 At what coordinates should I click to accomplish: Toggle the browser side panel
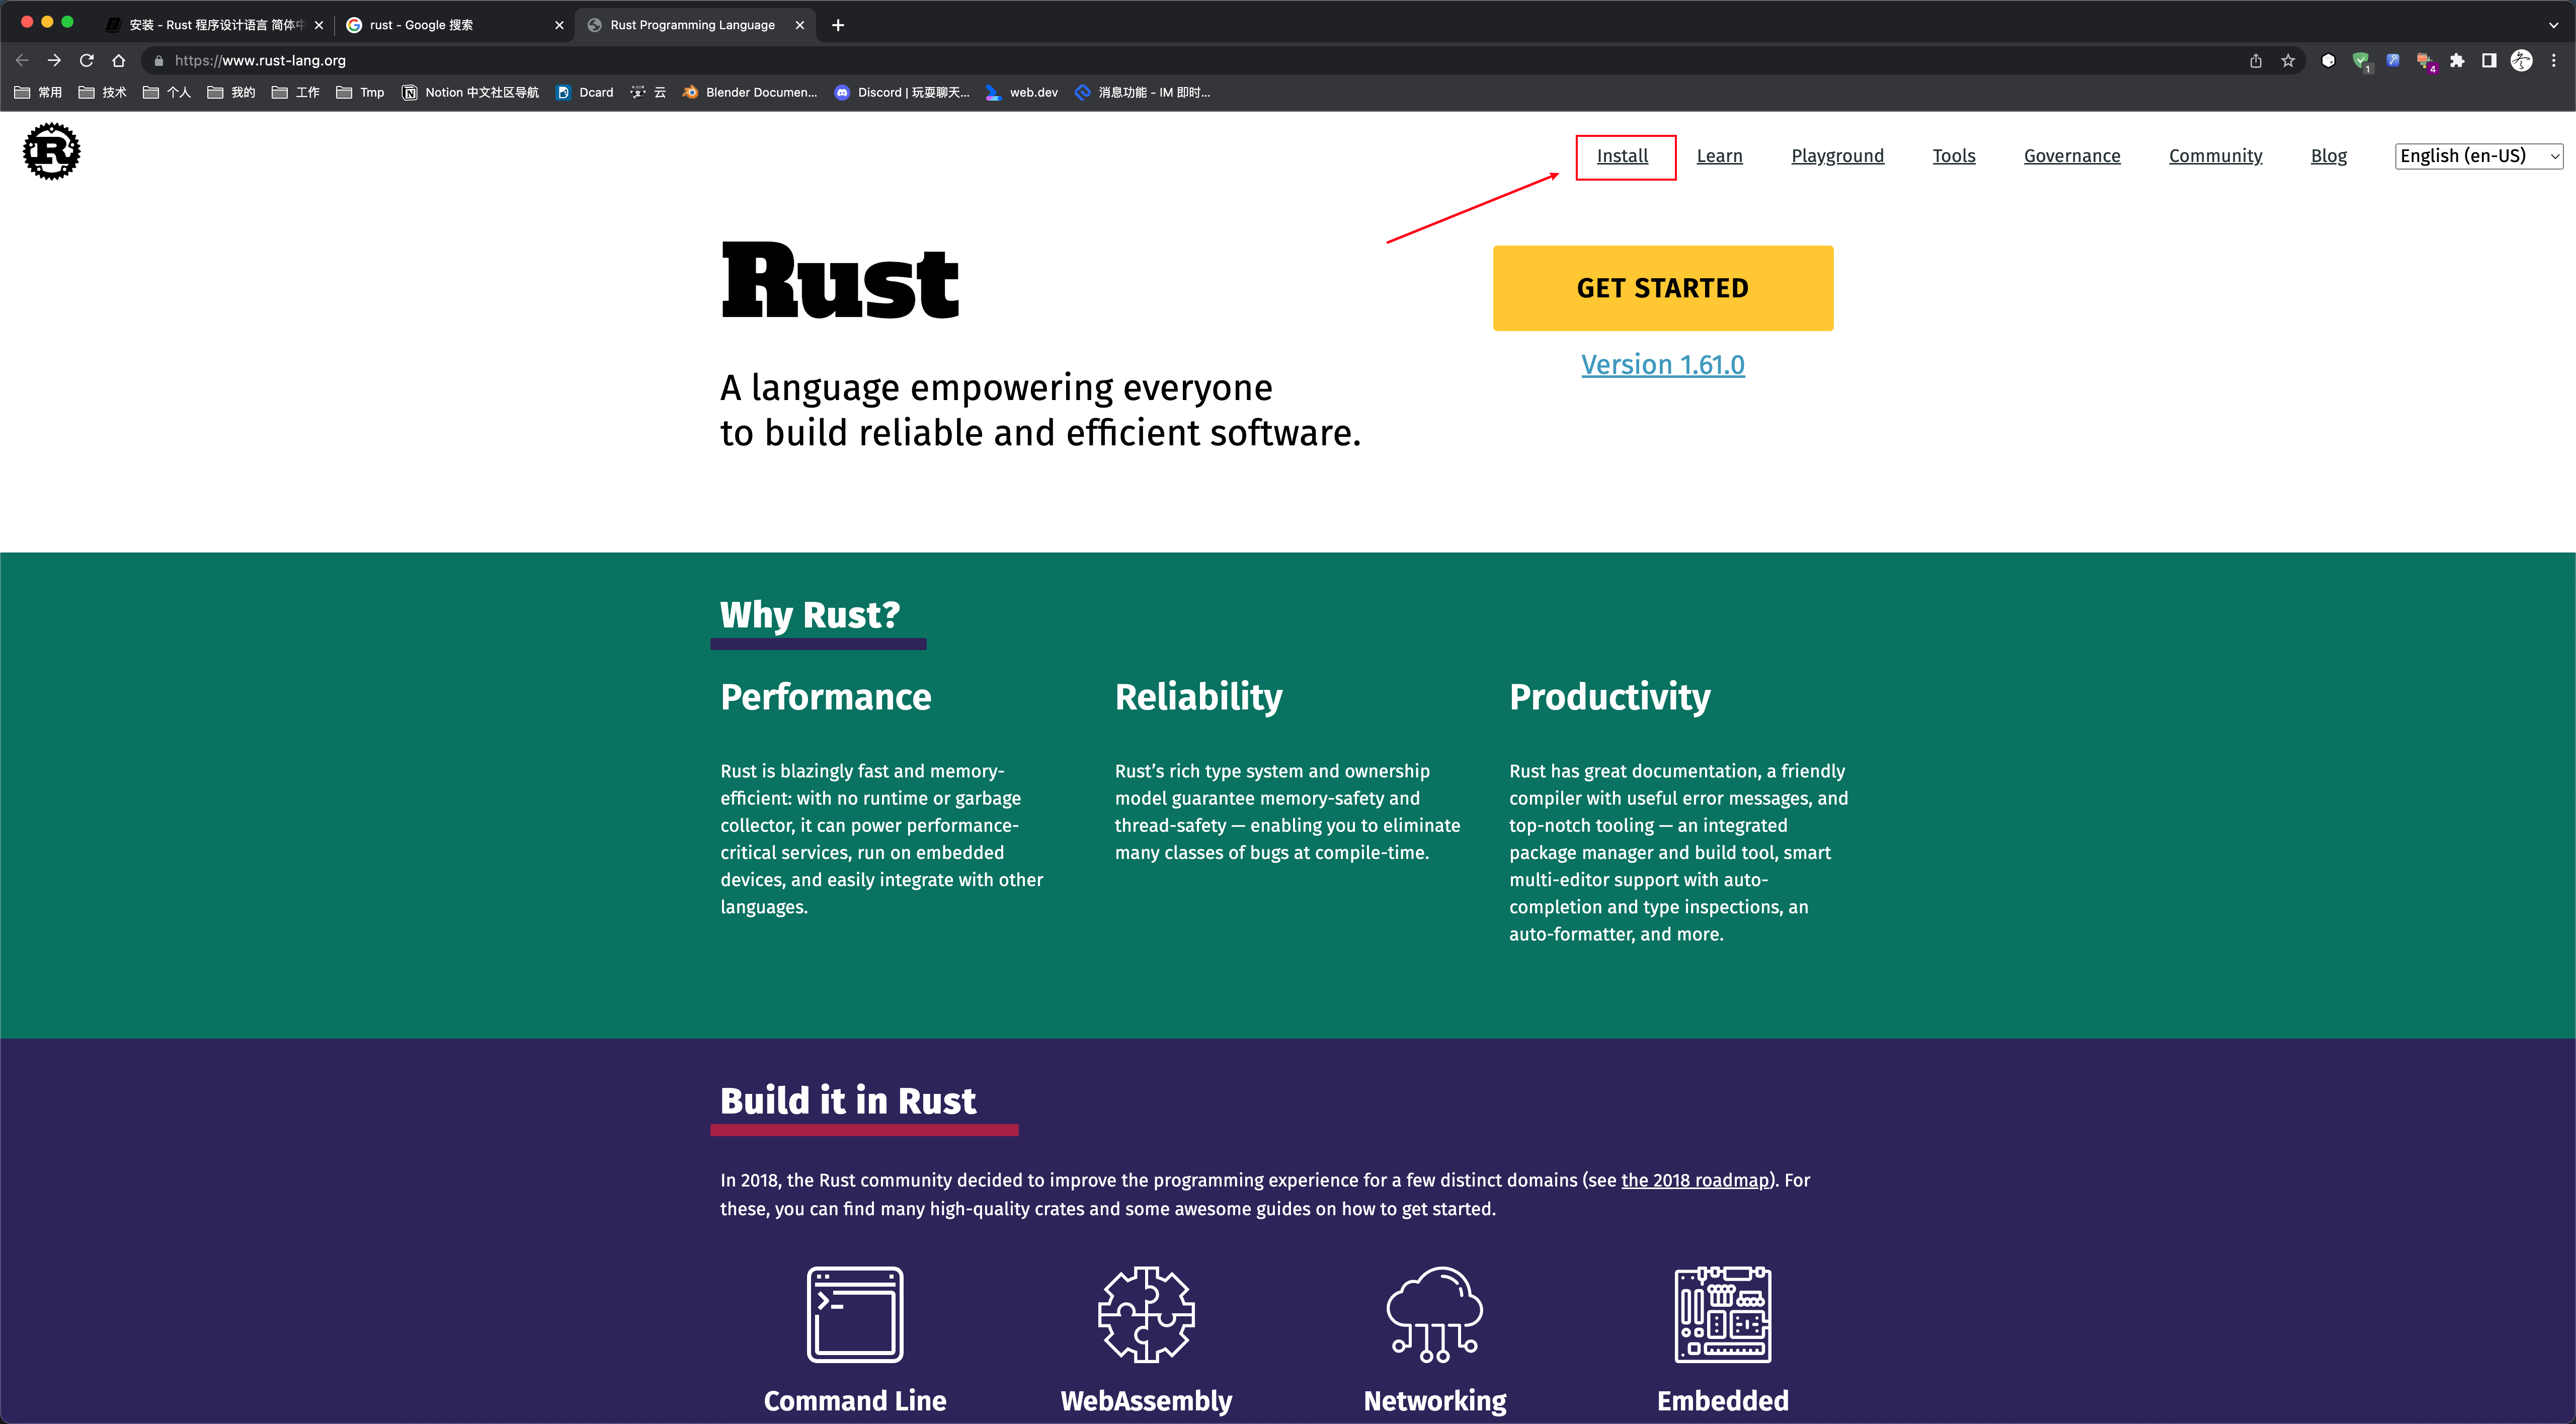tap(2489, 60)
